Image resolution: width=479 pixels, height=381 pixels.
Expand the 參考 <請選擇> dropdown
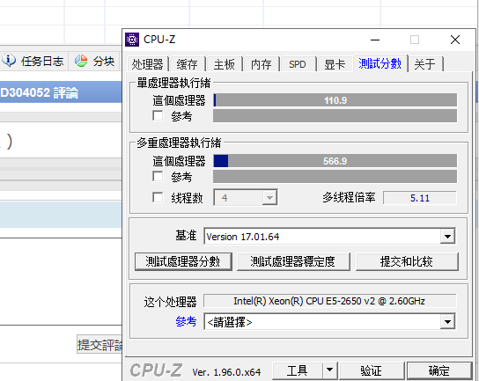[x=447, y=321]
